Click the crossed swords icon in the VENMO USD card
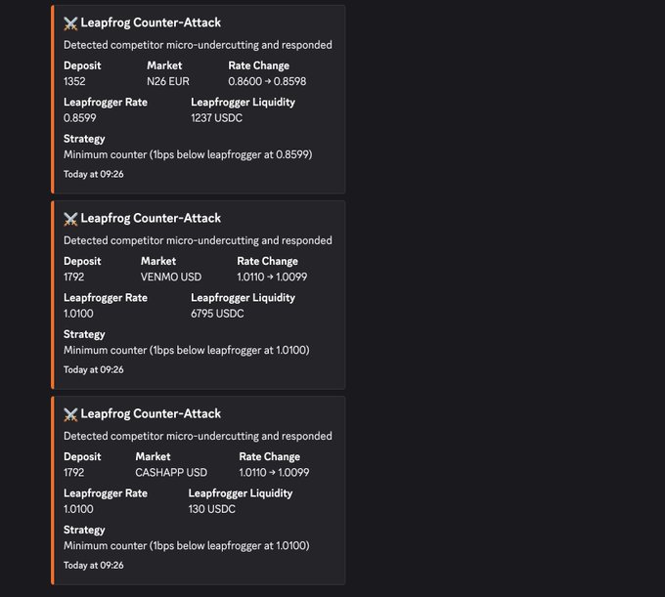The height and width of the screenshot is (597, 665). [70, 218]
